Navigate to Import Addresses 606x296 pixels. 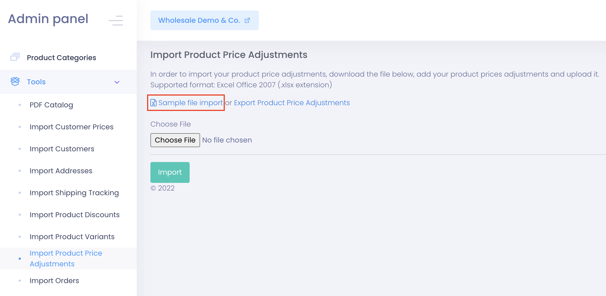[61, 171]
